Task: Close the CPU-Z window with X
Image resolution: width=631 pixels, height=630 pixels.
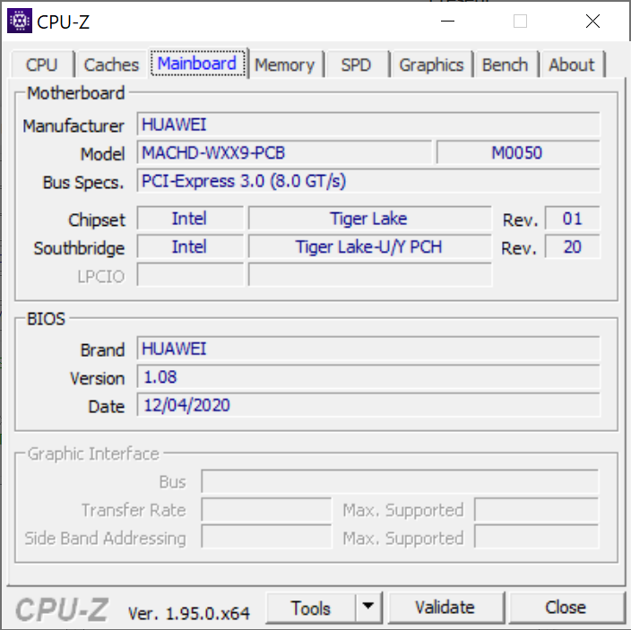Action: [x=592, y=21]
